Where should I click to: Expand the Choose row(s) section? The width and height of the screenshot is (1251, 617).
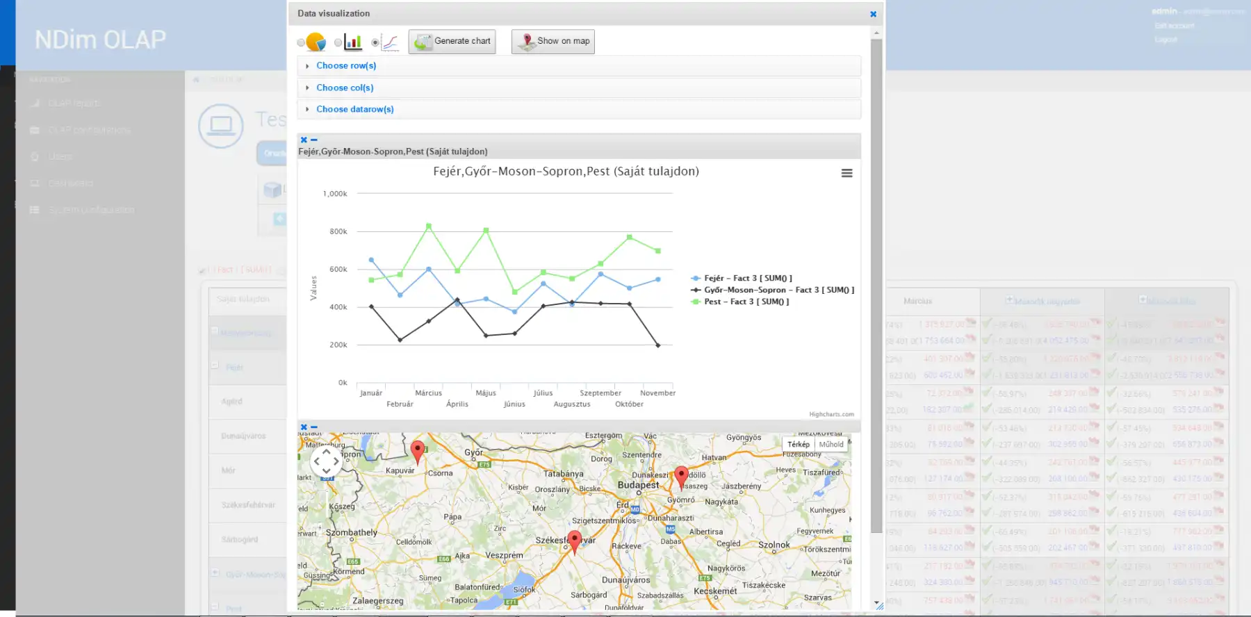click(x=346, y=66)
